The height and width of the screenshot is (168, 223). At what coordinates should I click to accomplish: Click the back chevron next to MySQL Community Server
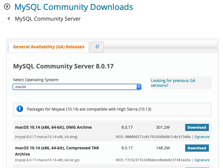[x=9, y=19]
